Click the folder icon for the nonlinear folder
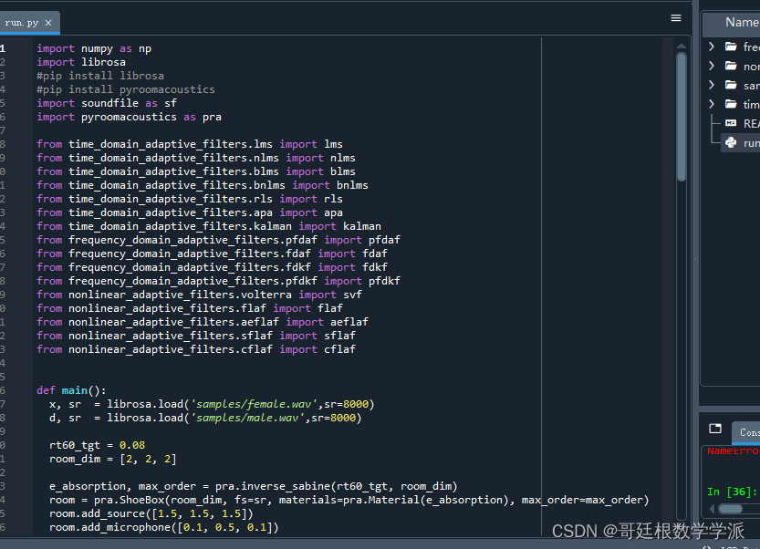The width and height of the screenshot is (760, 549). [730, 66]
